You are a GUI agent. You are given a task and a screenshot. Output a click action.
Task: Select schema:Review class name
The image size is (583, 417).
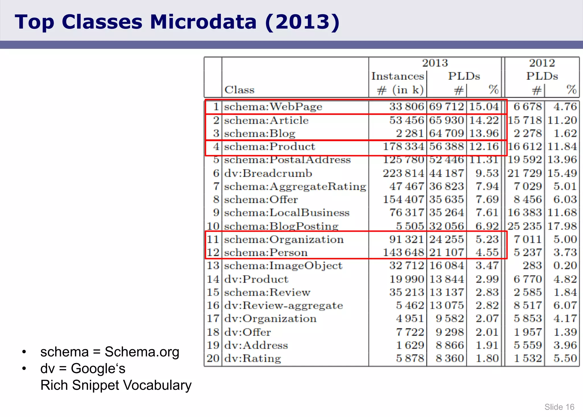click(x=267, y=292)
